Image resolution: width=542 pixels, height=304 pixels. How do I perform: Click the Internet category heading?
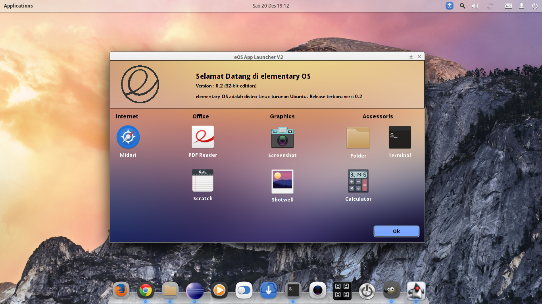pos(127,116)
